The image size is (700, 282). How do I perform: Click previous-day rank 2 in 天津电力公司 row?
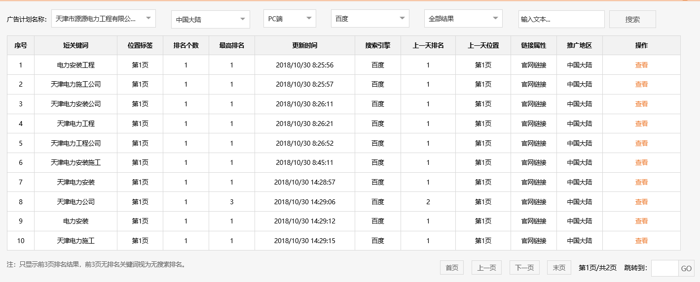point(428,202)
